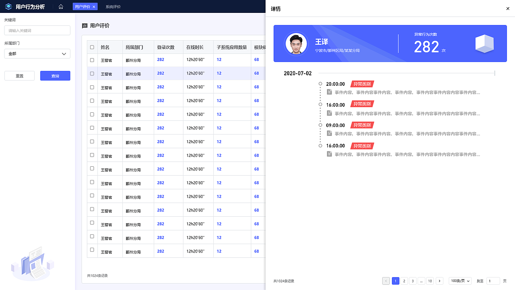Click timeline marker dot for 09:00:00

tap(320, 125)
